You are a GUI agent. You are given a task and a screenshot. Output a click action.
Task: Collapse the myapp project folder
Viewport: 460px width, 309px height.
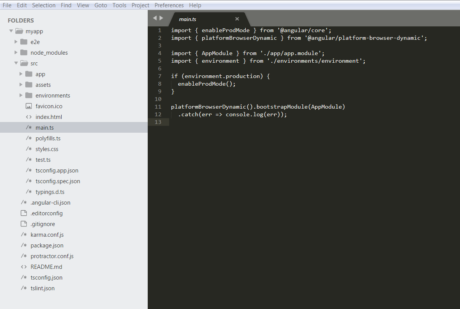pos(11,31)
